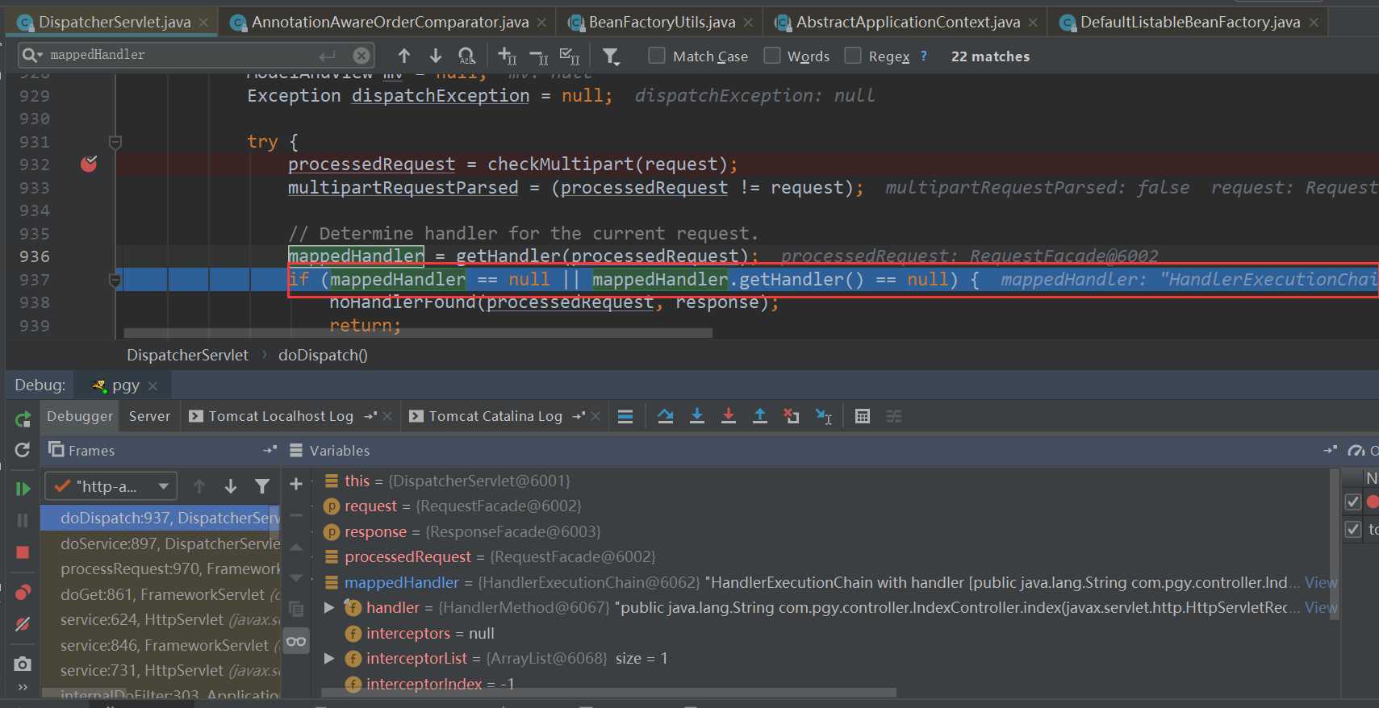Pause the running program
The width and height of the screenshot is (1379, 708).
pos(23,520)
